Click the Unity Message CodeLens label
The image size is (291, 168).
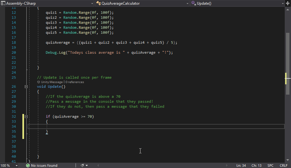52,82
